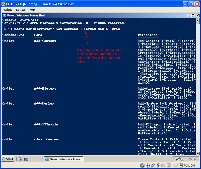Click the Add-PSSnapin name cell
The width and height of the screenshot is (201, 169).
click(46, 124)
